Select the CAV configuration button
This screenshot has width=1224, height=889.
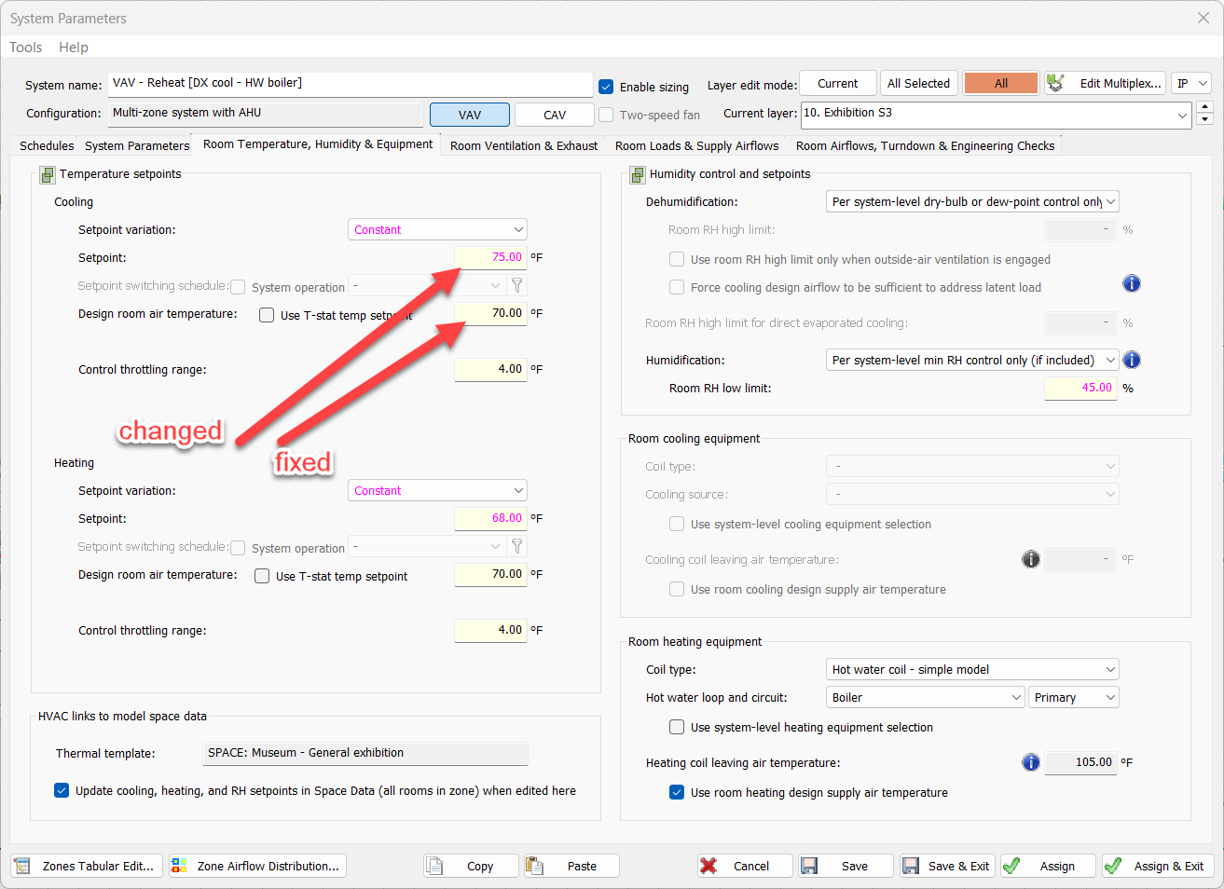(x=554, y=115)
